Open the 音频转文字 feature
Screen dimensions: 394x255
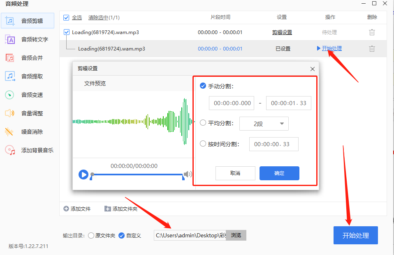tap(28, 39)
